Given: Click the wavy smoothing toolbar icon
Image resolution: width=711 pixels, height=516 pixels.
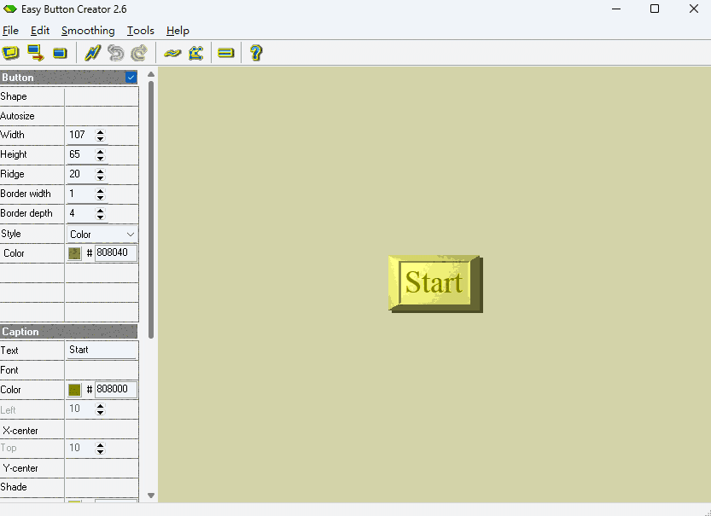Looking at the screenshot, I should [x=172, y=52].
